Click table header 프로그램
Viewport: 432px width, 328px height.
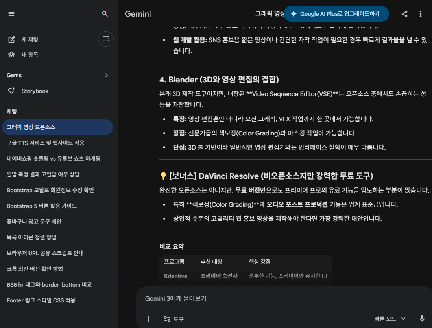click(x=174, y=261)
